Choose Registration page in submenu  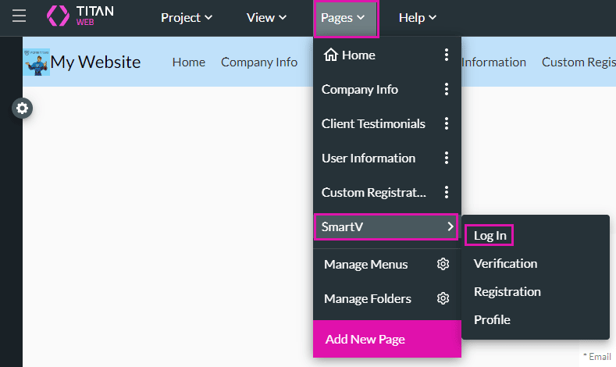click(x=507, y=291)
